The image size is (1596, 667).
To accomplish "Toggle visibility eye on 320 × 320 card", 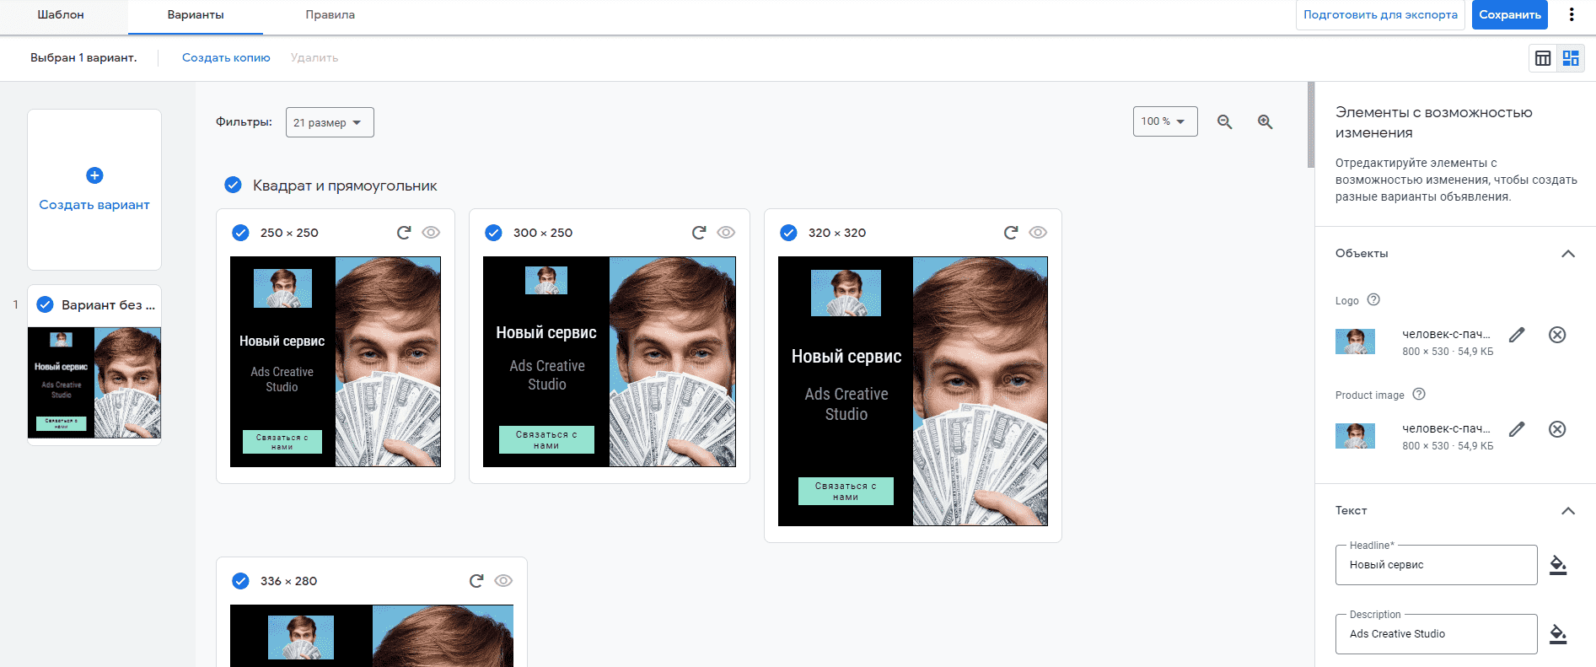I will point(1038,233).
